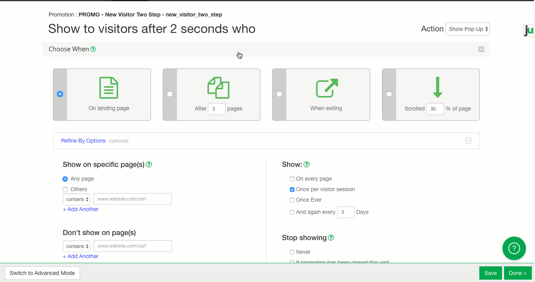The image size is (535, 282).
Task: Click the green scroll-down arrow icon
Action: coord(437,87)
